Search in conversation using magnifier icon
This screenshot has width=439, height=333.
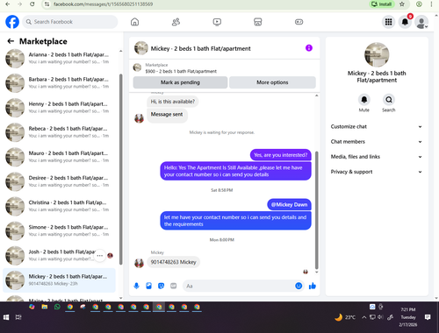pyautogui.click(x=389, y=100)
